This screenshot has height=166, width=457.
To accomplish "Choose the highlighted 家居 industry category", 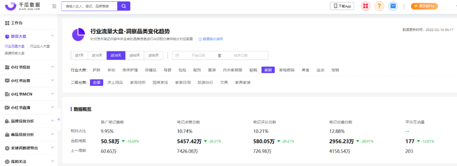I will pos(268,70).
